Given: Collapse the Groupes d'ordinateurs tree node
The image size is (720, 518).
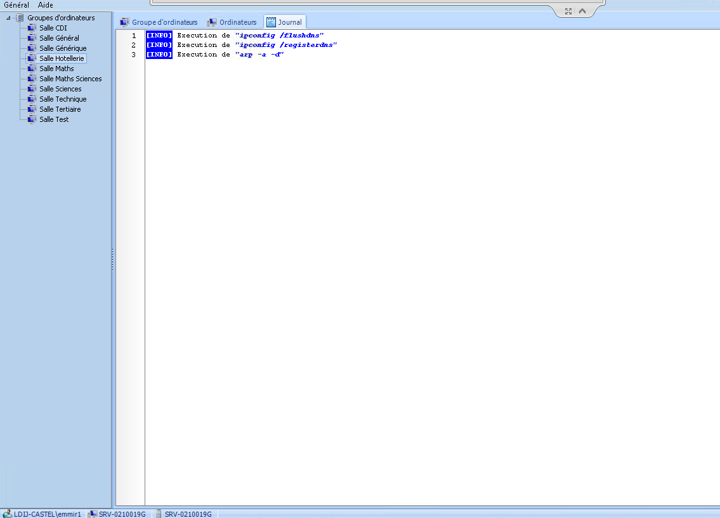Looking at the screenshot, I should 8,18.
